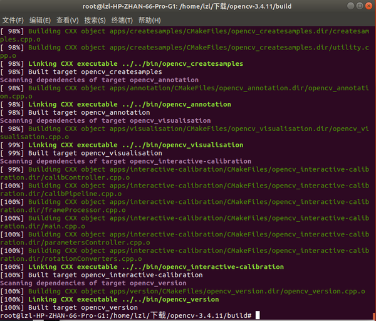Click 'Linking CXX executable ../../bin/opencv_createsamples'
This screenshot has width=376, height=321.
point(122,64)
